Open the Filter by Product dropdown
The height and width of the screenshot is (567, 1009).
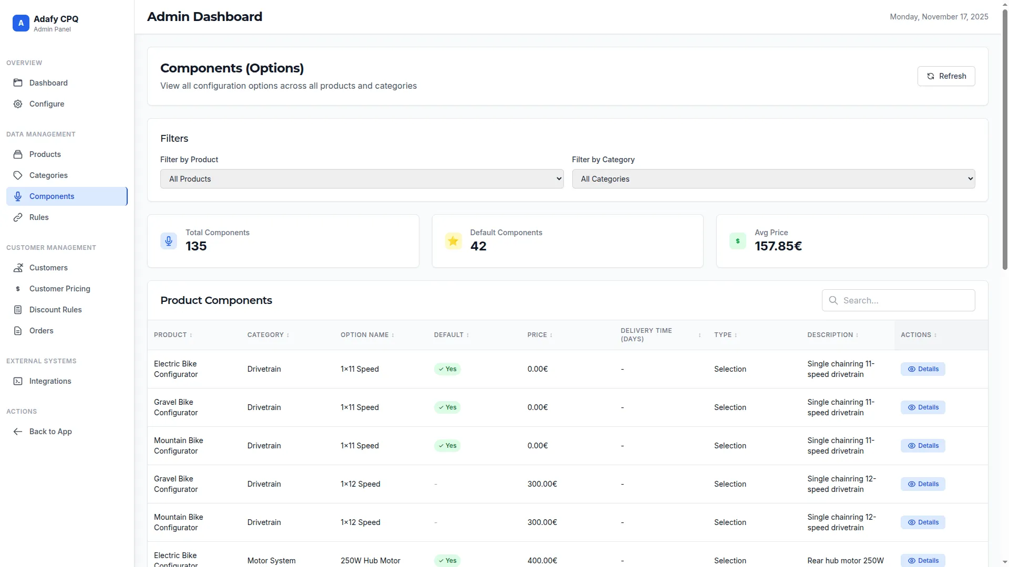point(362,179)
